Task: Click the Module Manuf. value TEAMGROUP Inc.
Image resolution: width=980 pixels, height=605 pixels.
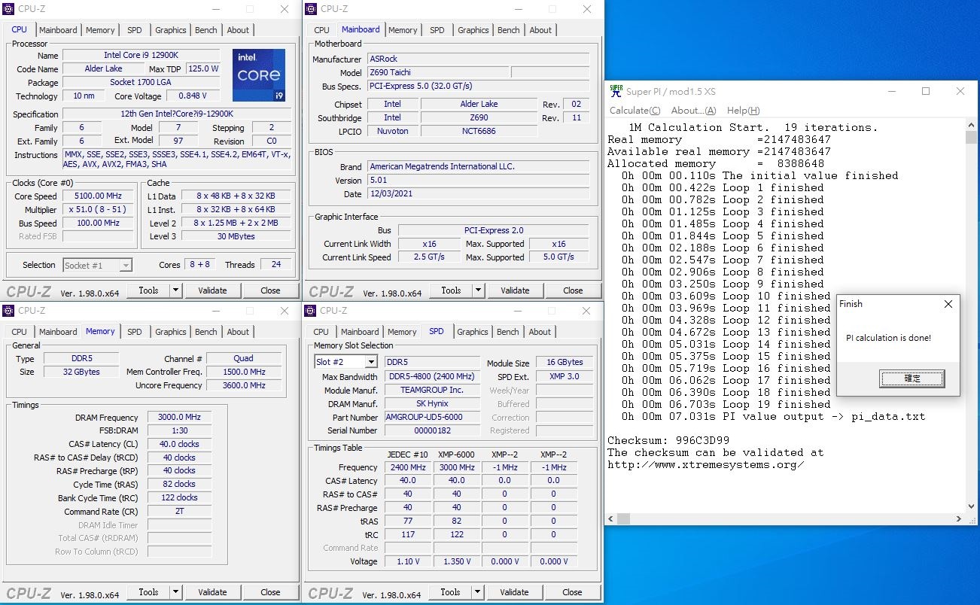Action: (x=432, y=391)
